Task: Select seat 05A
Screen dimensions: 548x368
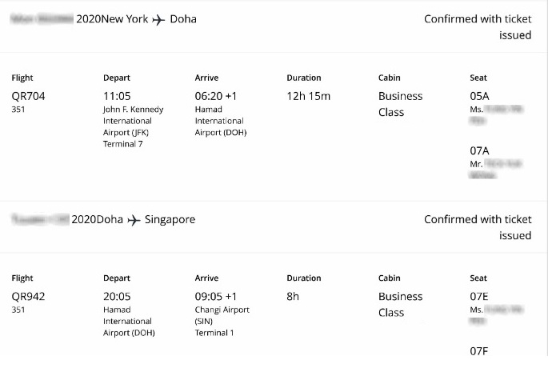Action: 479,96
